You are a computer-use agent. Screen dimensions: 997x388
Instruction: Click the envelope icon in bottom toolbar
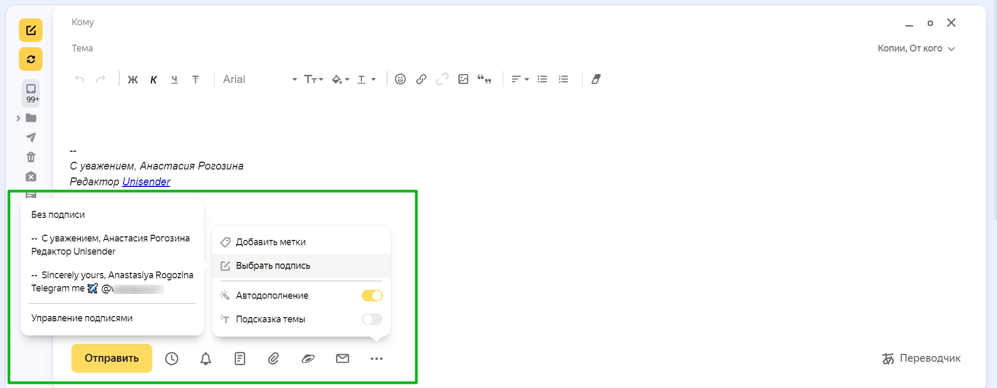coord(342,359)
